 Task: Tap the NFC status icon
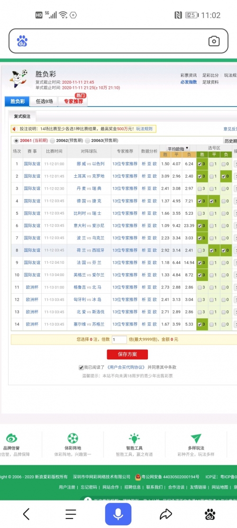click(x=178, y=15)
